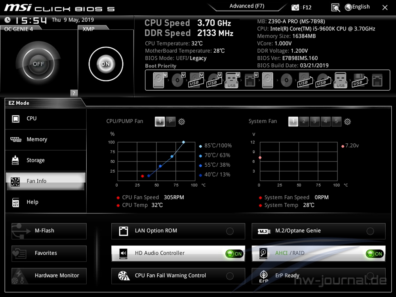The image size is (396, 297).
Task: Open Favorites
Action: (x=49, y=253)
